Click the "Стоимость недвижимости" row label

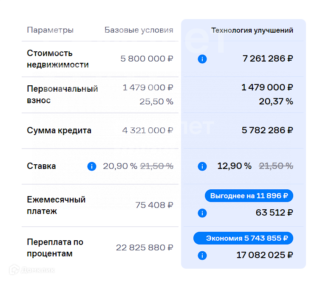58,59
